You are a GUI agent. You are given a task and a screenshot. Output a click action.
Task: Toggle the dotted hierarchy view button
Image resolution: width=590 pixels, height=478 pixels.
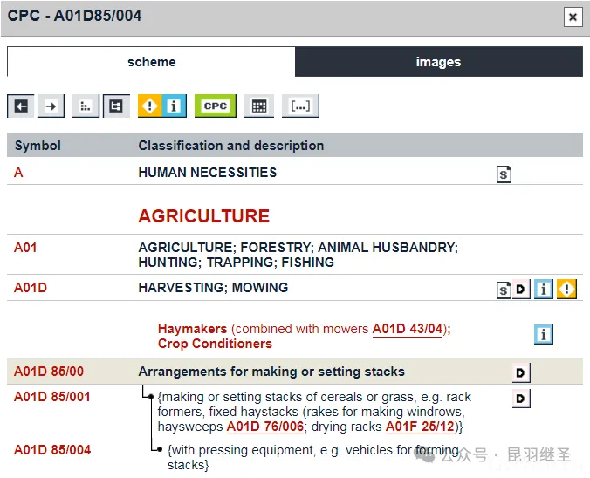click(x=85, y=106)
